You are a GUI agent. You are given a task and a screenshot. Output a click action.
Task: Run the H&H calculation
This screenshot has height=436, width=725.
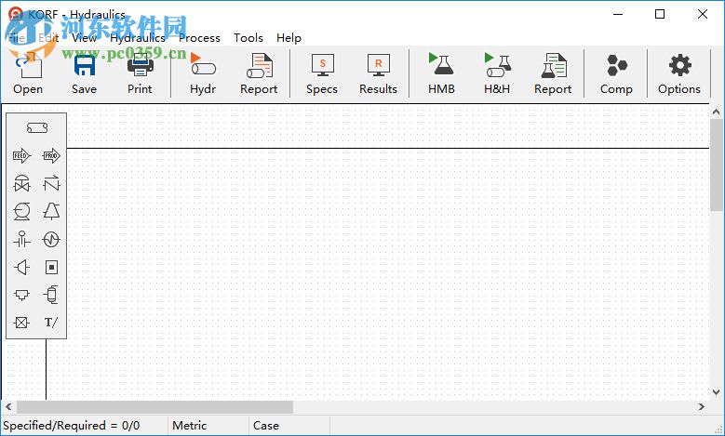(497, 74)
